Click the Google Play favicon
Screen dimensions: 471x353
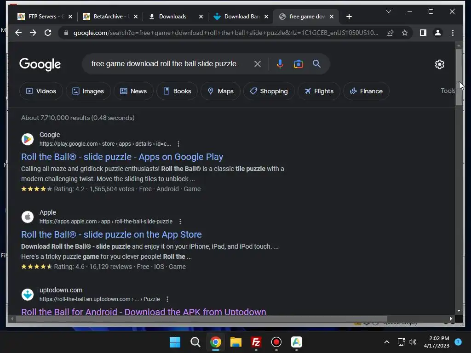[27, 139]
